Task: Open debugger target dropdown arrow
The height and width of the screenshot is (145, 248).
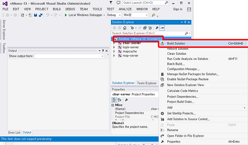Action: click(104, 15)
